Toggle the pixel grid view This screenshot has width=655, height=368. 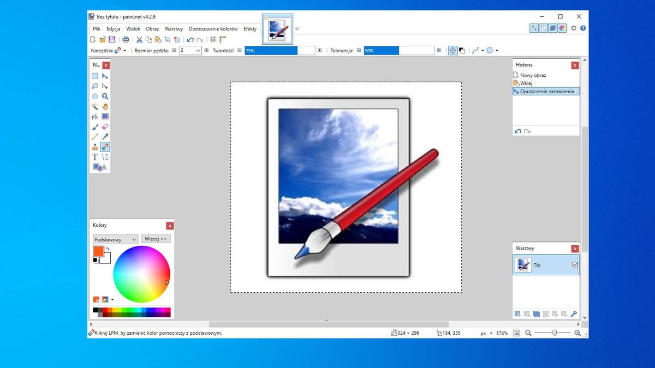[213, 39]
